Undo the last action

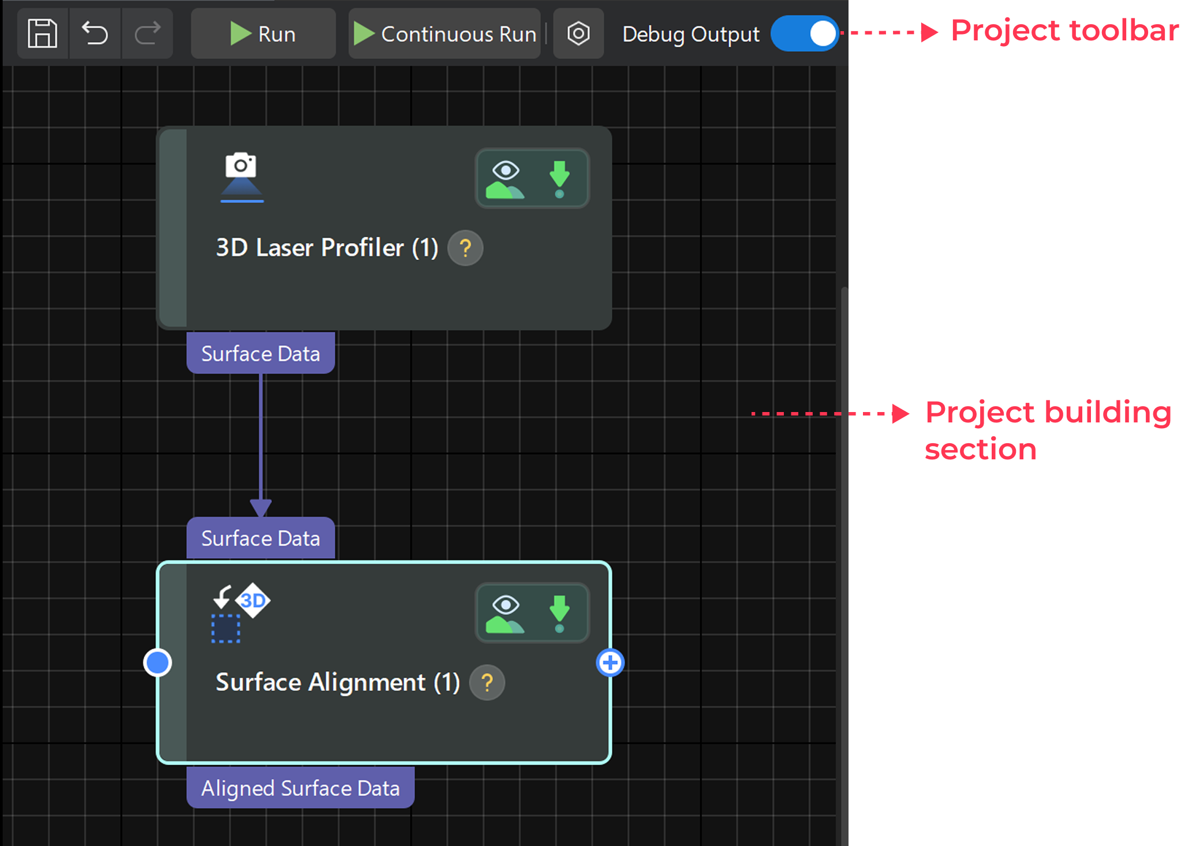pyautogui.click(x=95, y=33)
